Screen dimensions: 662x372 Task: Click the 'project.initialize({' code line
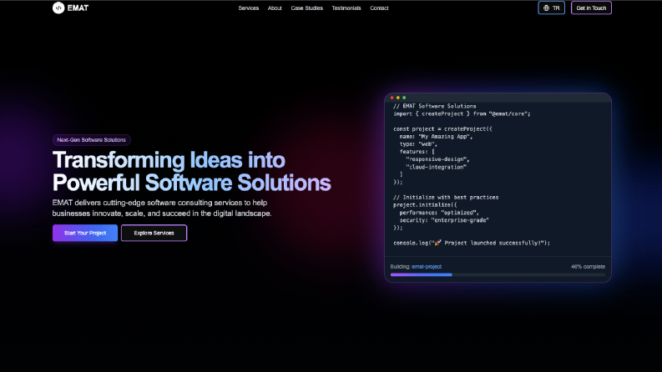[x=425, y=204]
